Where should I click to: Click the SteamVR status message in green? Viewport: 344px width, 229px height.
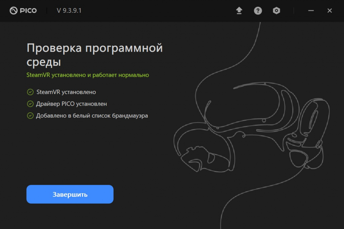(x=88, y=75)
